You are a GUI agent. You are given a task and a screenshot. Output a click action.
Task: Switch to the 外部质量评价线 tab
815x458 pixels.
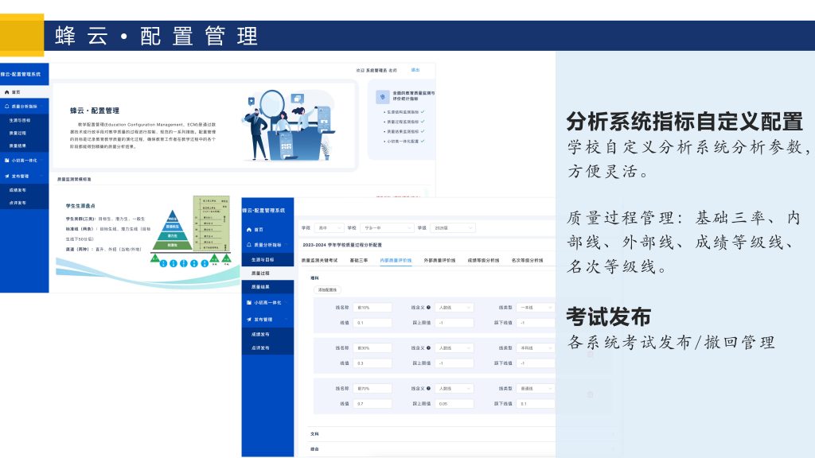click(439, 260)
